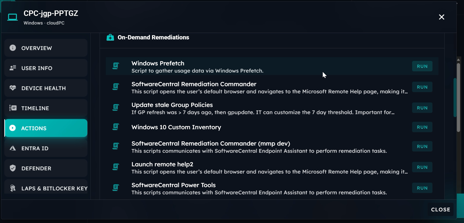This screenshot has height=223, width=464.
Task: Click the script icon beside SoftwareCentral Power Tools
Action: pos(116,188)
